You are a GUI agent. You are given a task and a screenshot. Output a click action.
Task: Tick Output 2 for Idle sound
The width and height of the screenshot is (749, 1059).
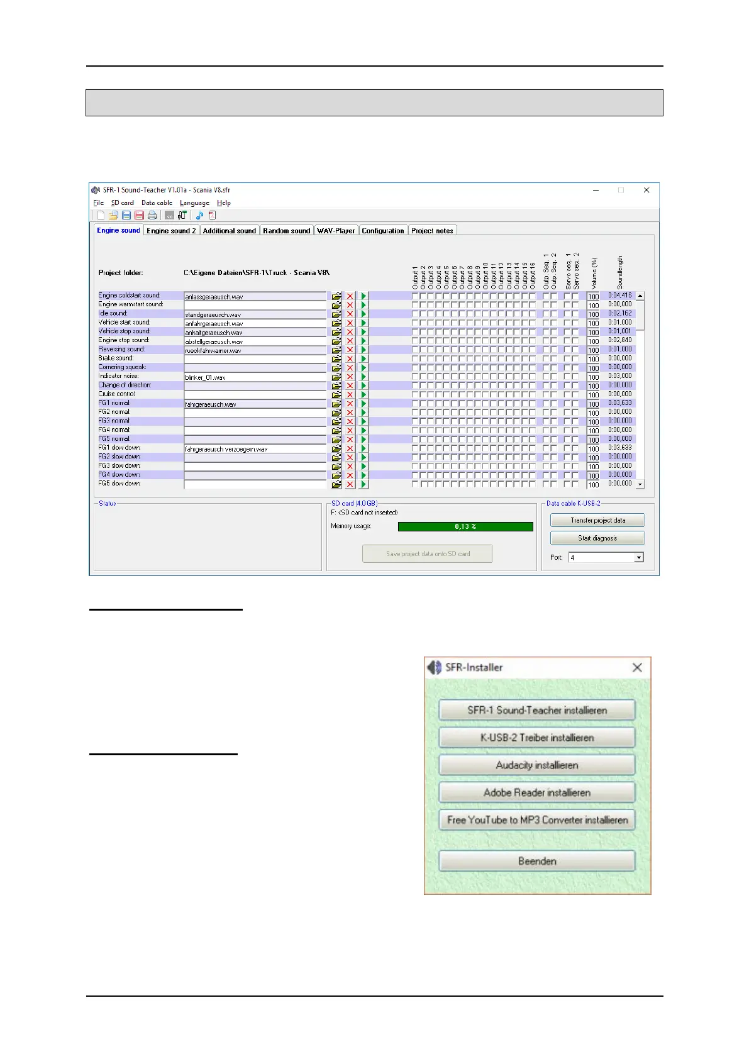423,314
